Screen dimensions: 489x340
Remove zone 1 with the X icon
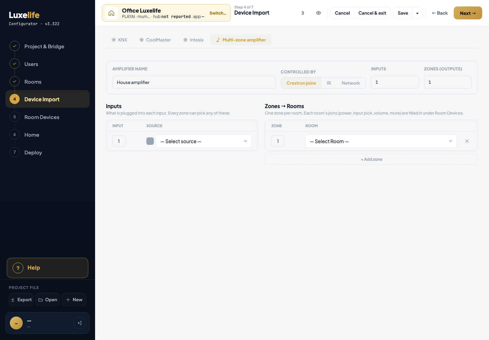467,141
